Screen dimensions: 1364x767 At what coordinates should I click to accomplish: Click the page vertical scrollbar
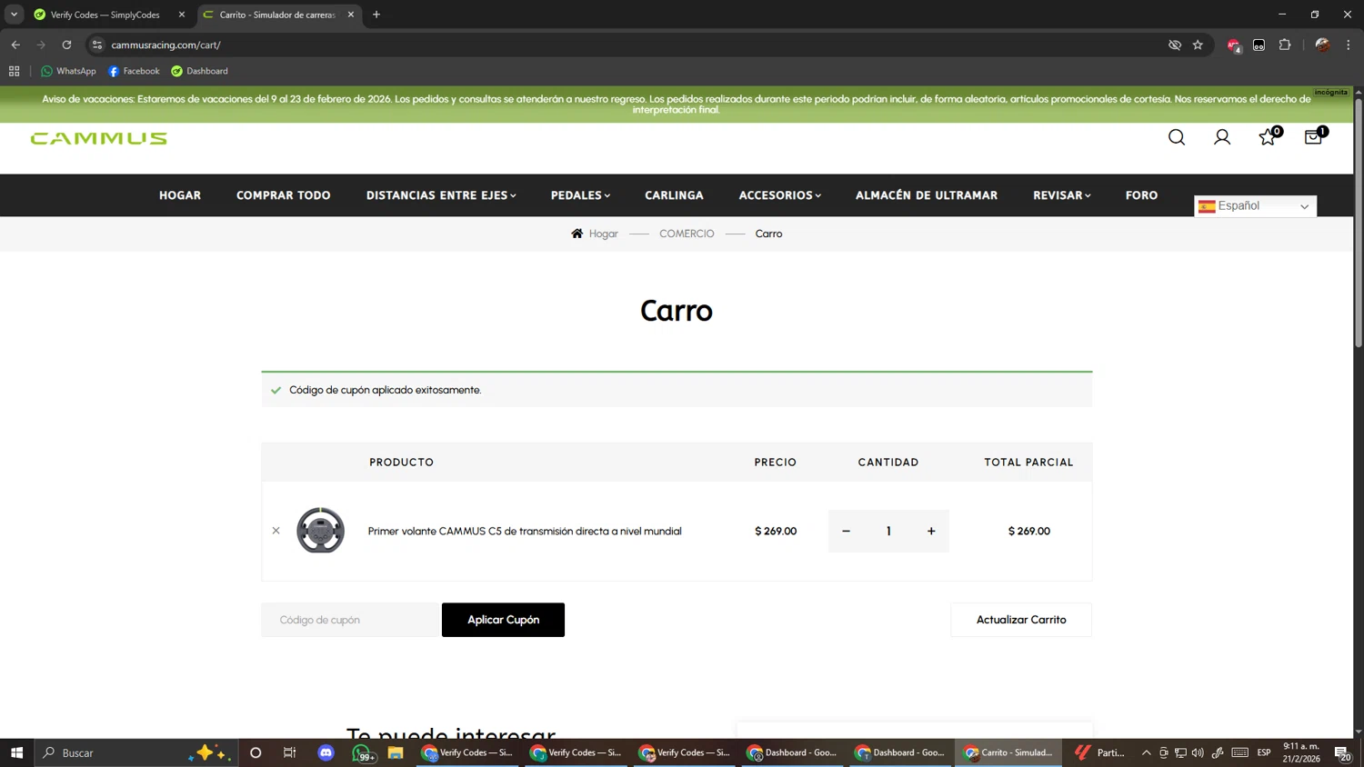click(x=1359, y=223)
